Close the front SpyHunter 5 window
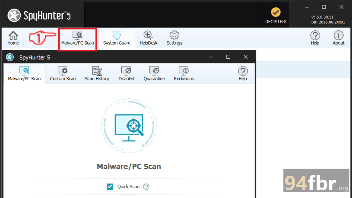 click(x=246, y=57)
